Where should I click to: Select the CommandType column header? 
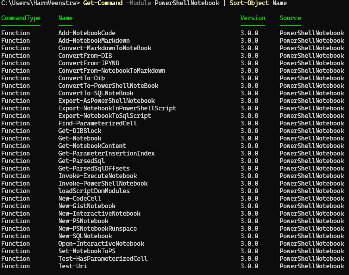tap(21, 18)
